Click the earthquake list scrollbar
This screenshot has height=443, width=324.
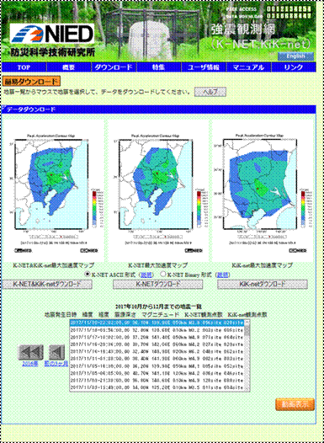tap(247, 355)
